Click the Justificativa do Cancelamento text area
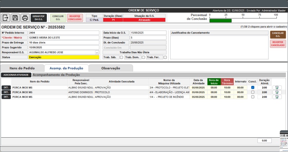The width and height of the screenshot is (288, 152). click(x=219, y=47)
